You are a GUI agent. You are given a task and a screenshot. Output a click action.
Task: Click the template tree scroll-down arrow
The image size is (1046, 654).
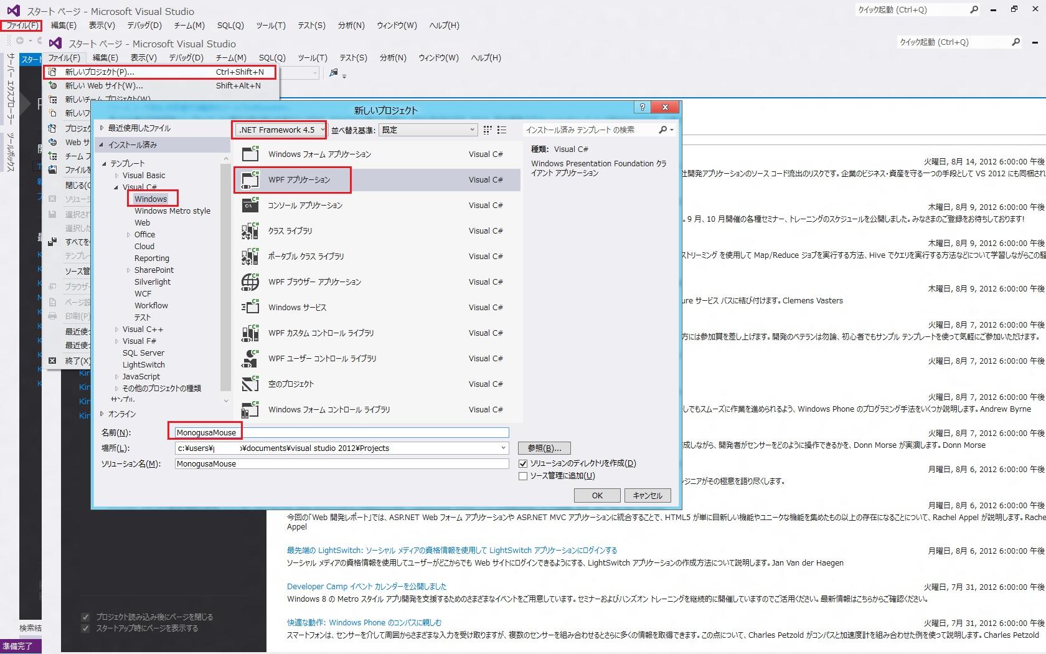click(x=225, y=400)
